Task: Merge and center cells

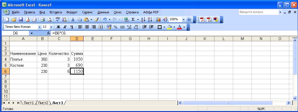Action: pos(100,27)
